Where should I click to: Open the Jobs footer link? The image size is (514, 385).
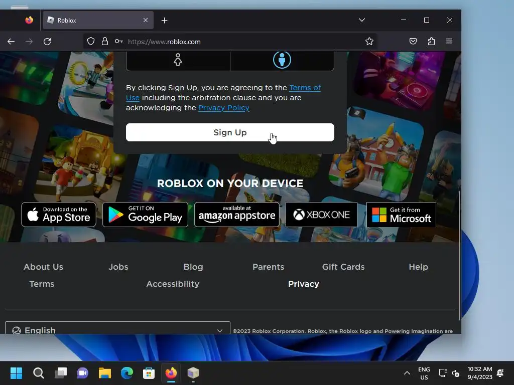[118, 267]
